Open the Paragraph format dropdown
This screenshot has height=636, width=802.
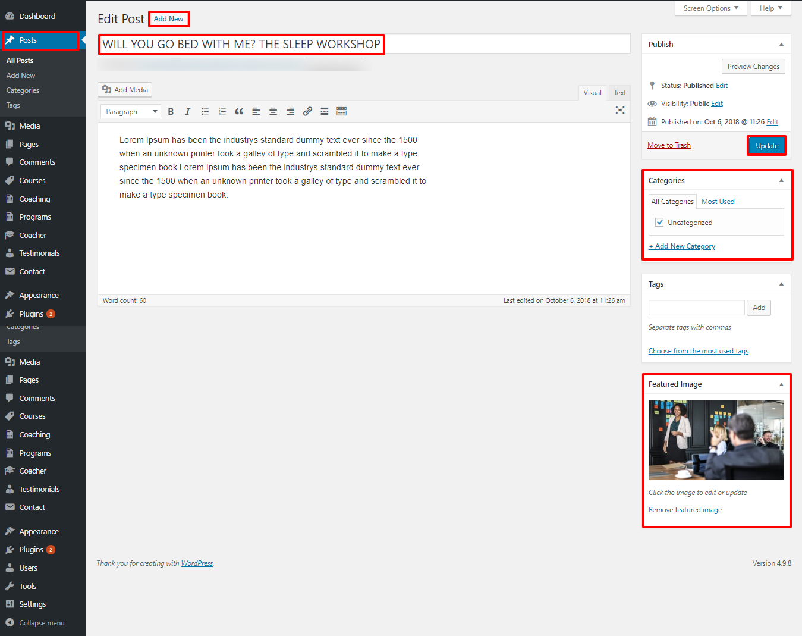click(131, 112)
